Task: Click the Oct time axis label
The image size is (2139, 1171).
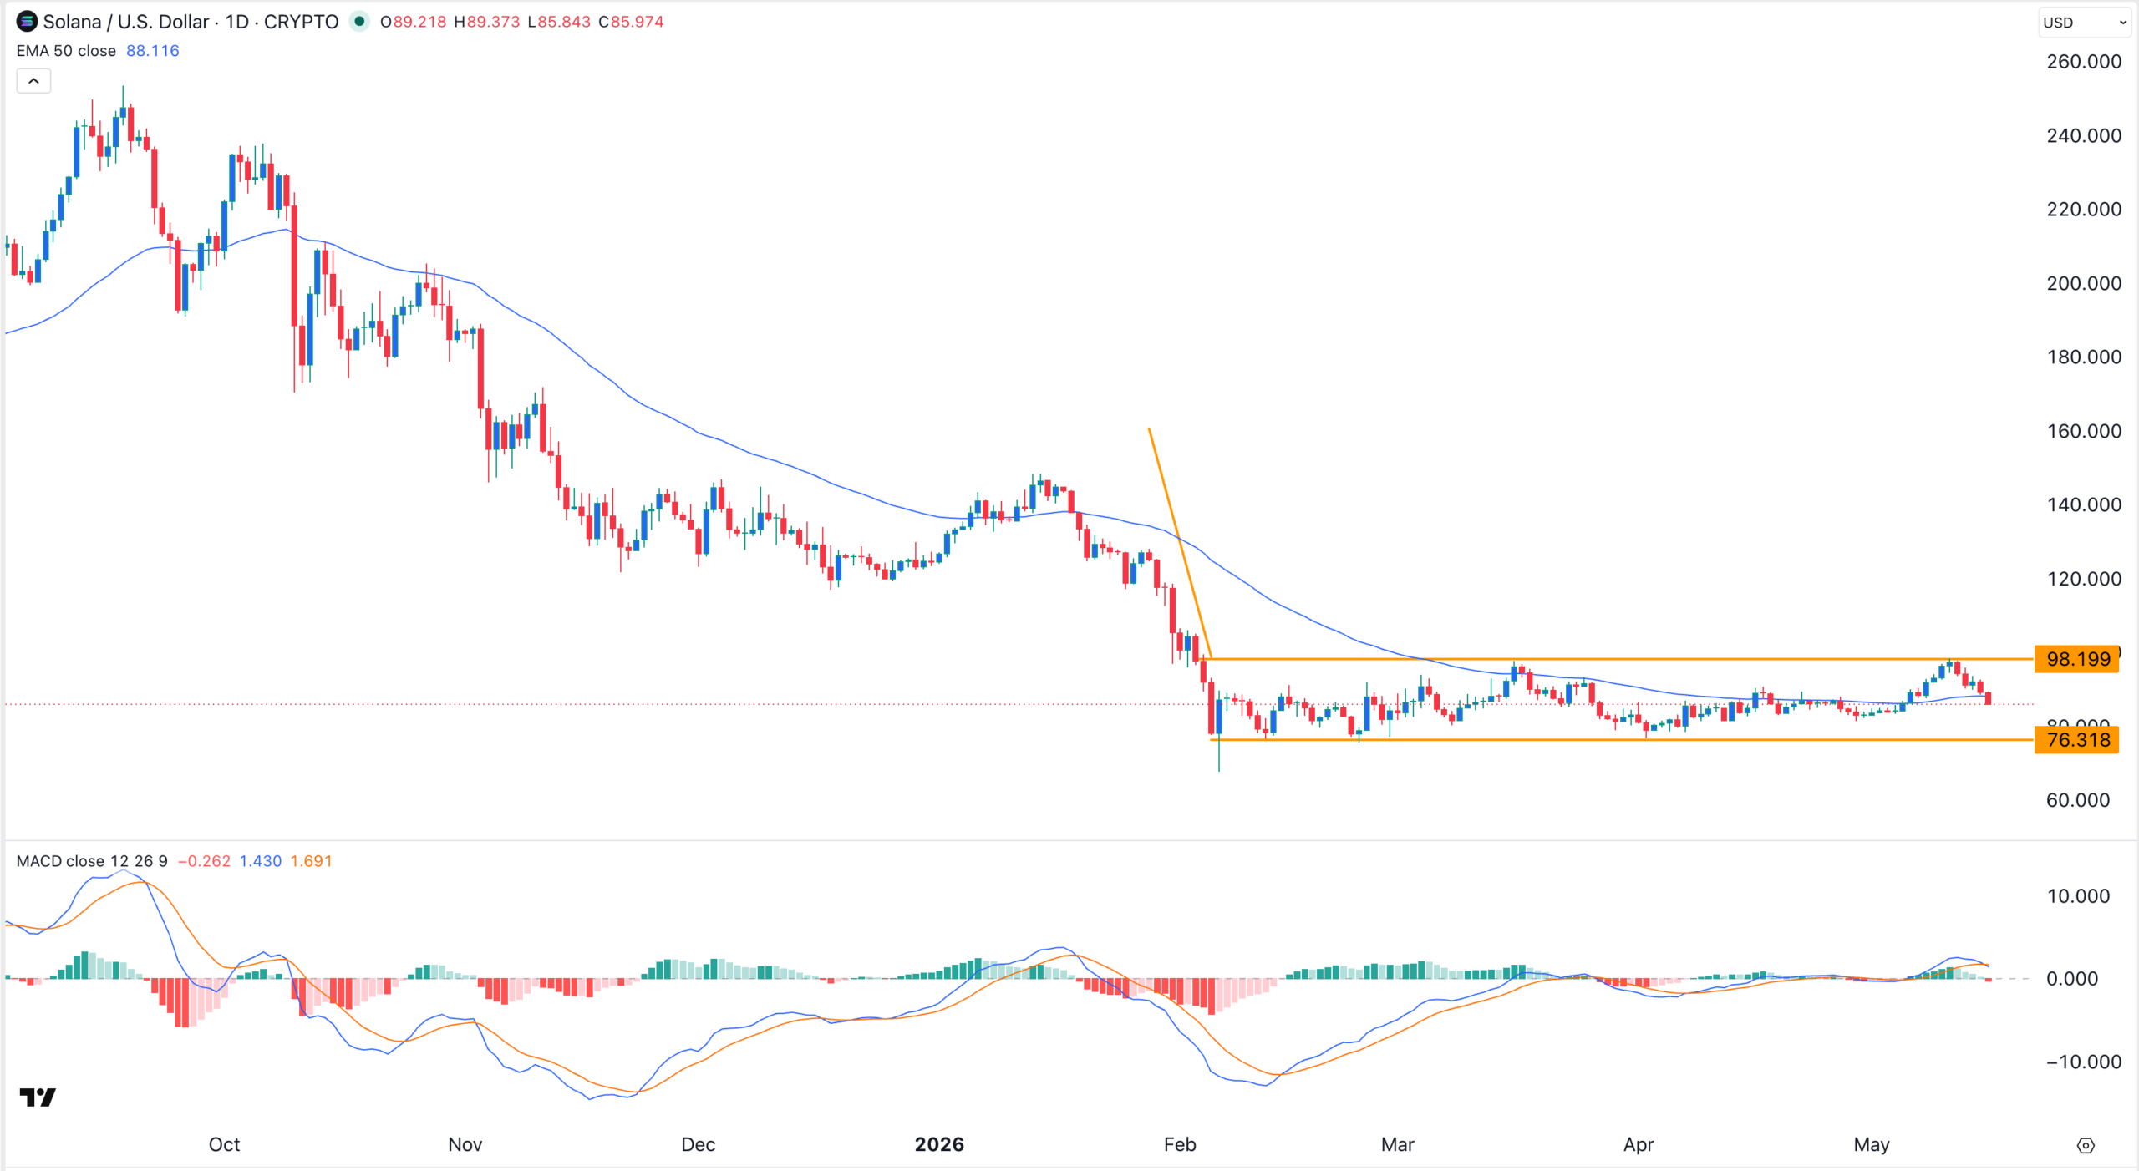Action: (224, 1144)
